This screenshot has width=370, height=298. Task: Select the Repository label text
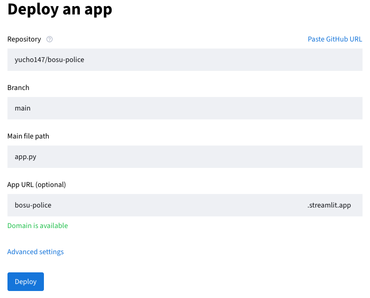point(24,39)
